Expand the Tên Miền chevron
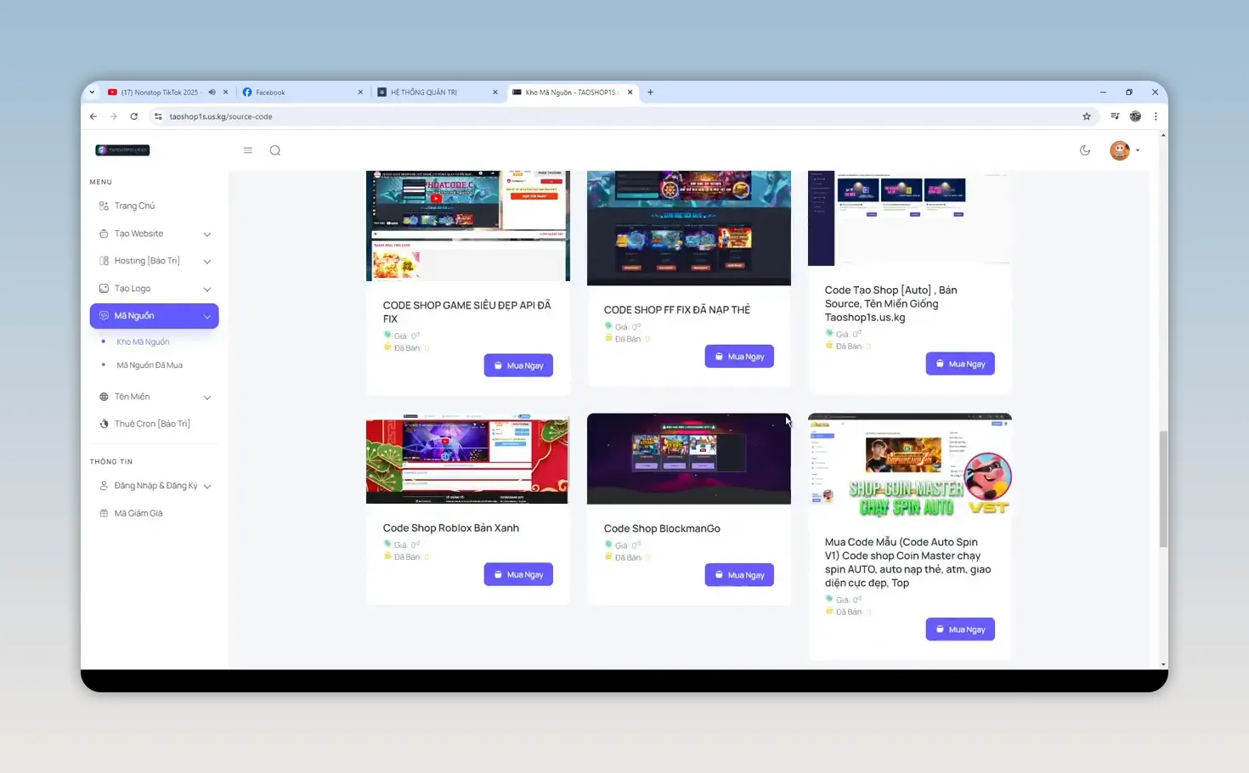This screenshot has width=1249, height=773. 206,398
